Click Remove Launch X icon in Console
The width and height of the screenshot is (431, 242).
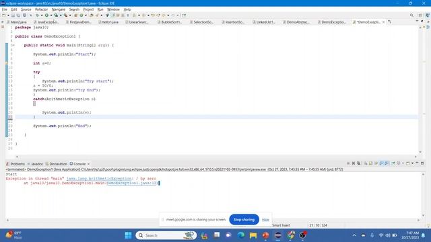[354, 163]
